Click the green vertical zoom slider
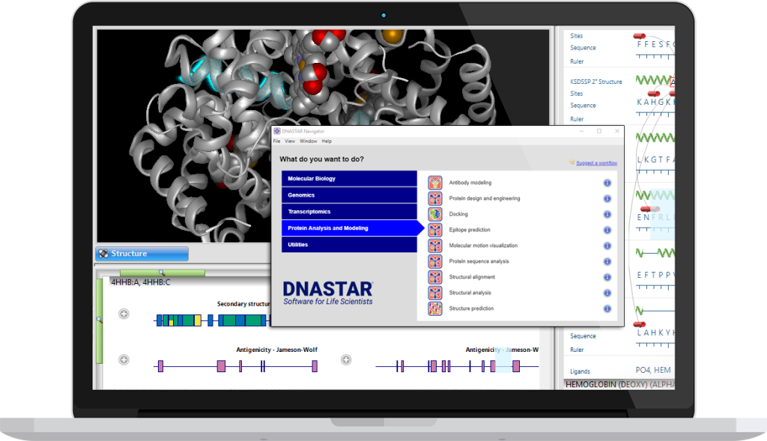The height and width of the screenshot is (441, 767). tap(100, 320)
